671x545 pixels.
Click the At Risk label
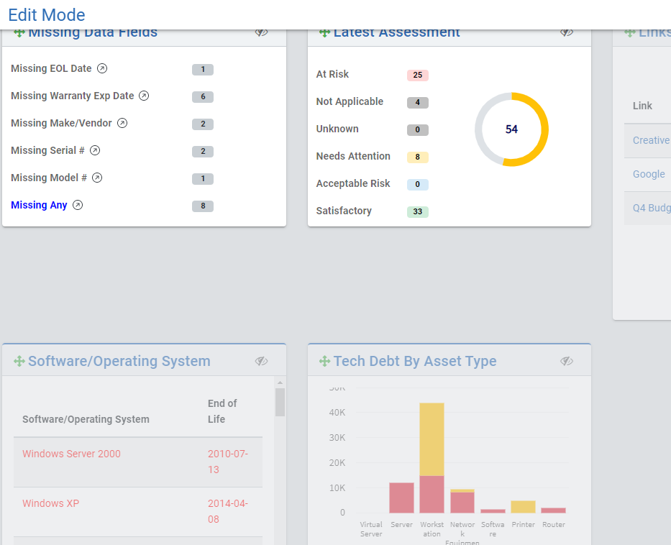[332, 75]
